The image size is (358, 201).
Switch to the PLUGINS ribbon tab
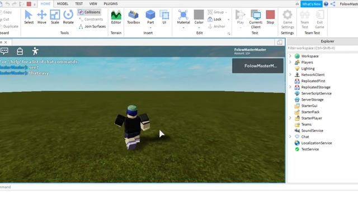click(111, 4)
